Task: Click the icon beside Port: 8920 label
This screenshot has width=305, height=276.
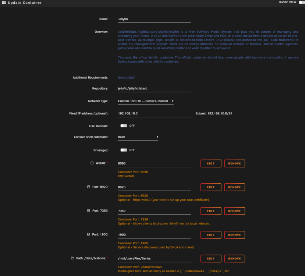Action: [89, 187]
